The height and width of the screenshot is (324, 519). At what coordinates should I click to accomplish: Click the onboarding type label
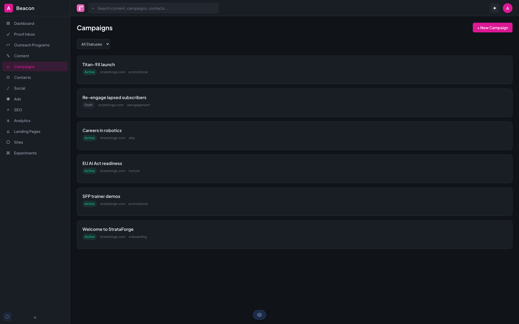[x=138, y=237]
